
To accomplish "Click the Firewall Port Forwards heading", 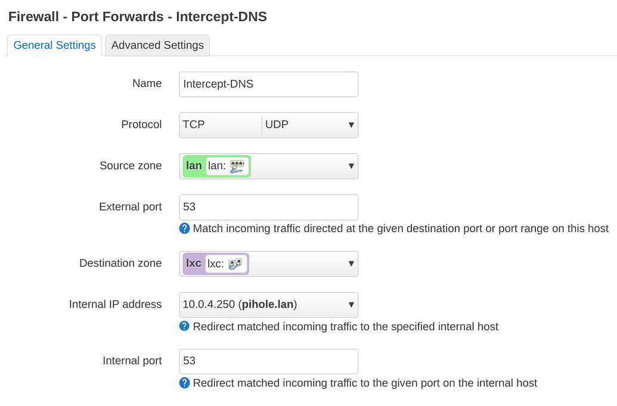I will click(137, 17).
